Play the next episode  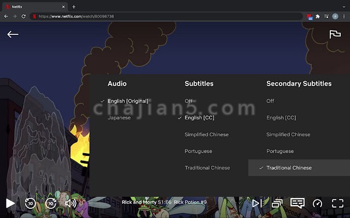coord(257,203)
